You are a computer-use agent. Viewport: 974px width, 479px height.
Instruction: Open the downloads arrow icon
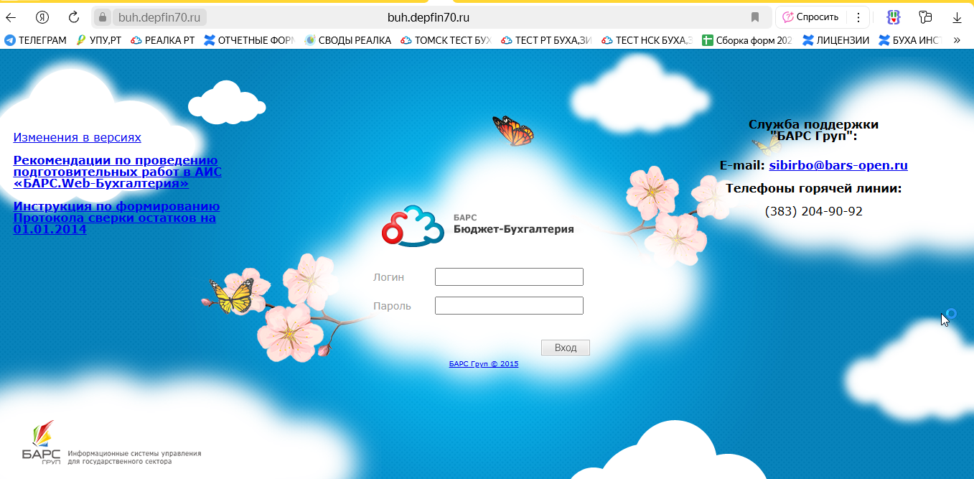coord(957,17)
